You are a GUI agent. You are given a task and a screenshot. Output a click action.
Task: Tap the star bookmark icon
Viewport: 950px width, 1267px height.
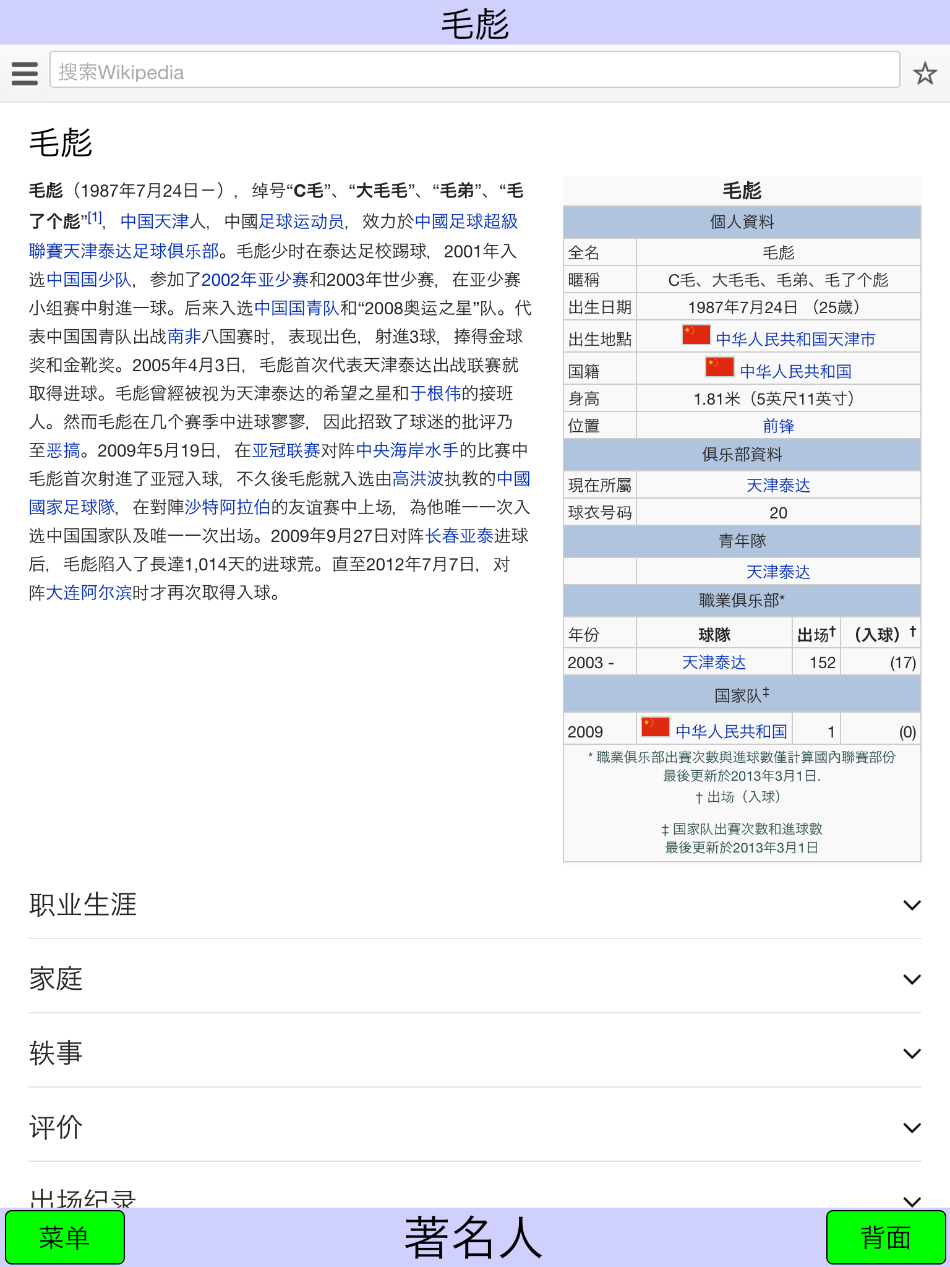[925, 74]
